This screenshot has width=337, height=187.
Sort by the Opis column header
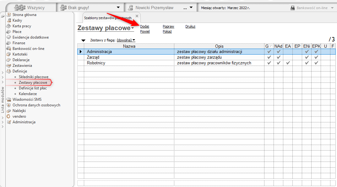219,46
